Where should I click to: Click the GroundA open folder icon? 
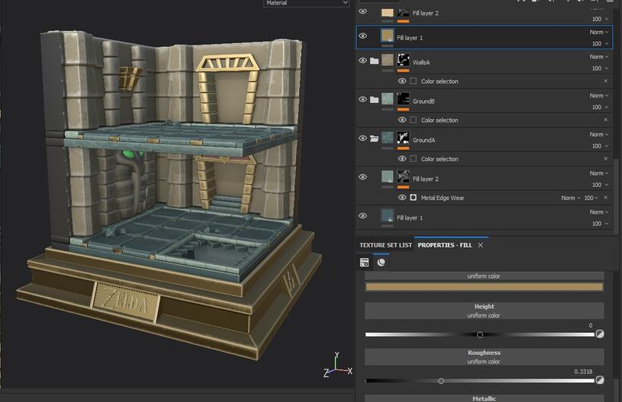coord(374,139)
